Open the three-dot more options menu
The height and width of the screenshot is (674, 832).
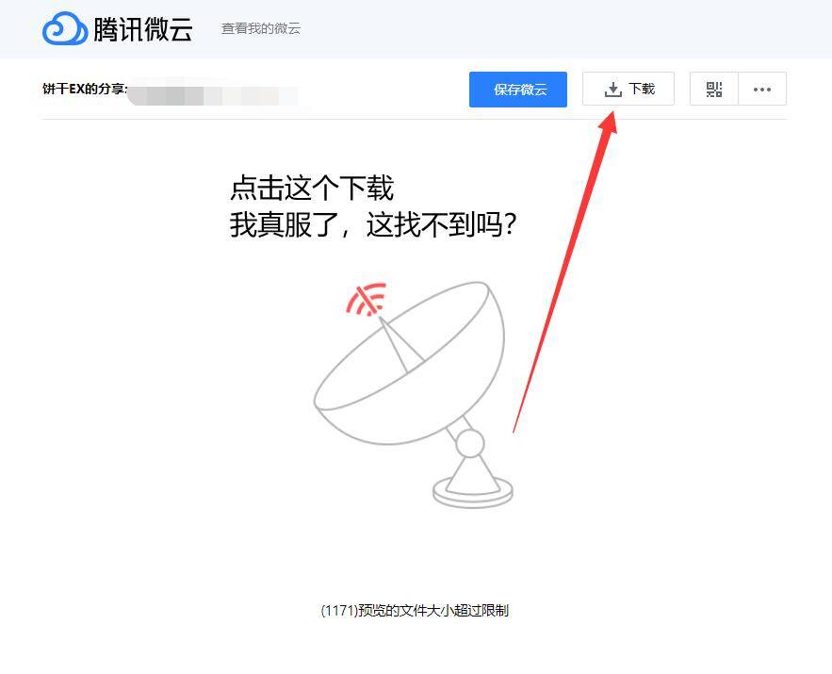[762, 89]
